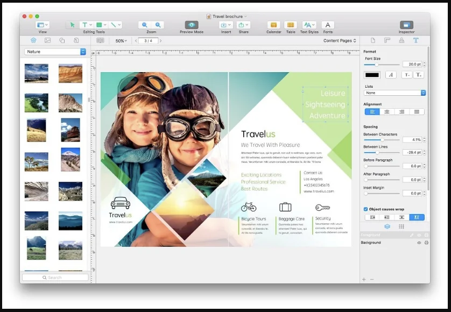
Task: Open the text templates source tab
Action: 76,40
